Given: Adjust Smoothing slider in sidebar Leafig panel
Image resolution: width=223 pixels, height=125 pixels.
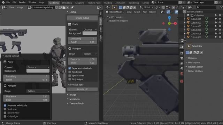Looking at the screenshot, I should tap(82, 39).
